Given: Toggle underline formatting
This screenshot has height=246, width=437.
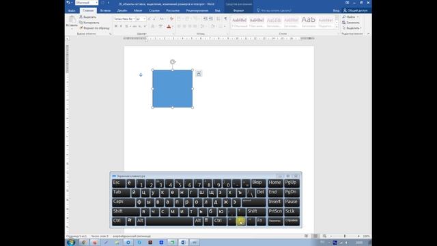Looking at the screenshot, I should (126, 26).
